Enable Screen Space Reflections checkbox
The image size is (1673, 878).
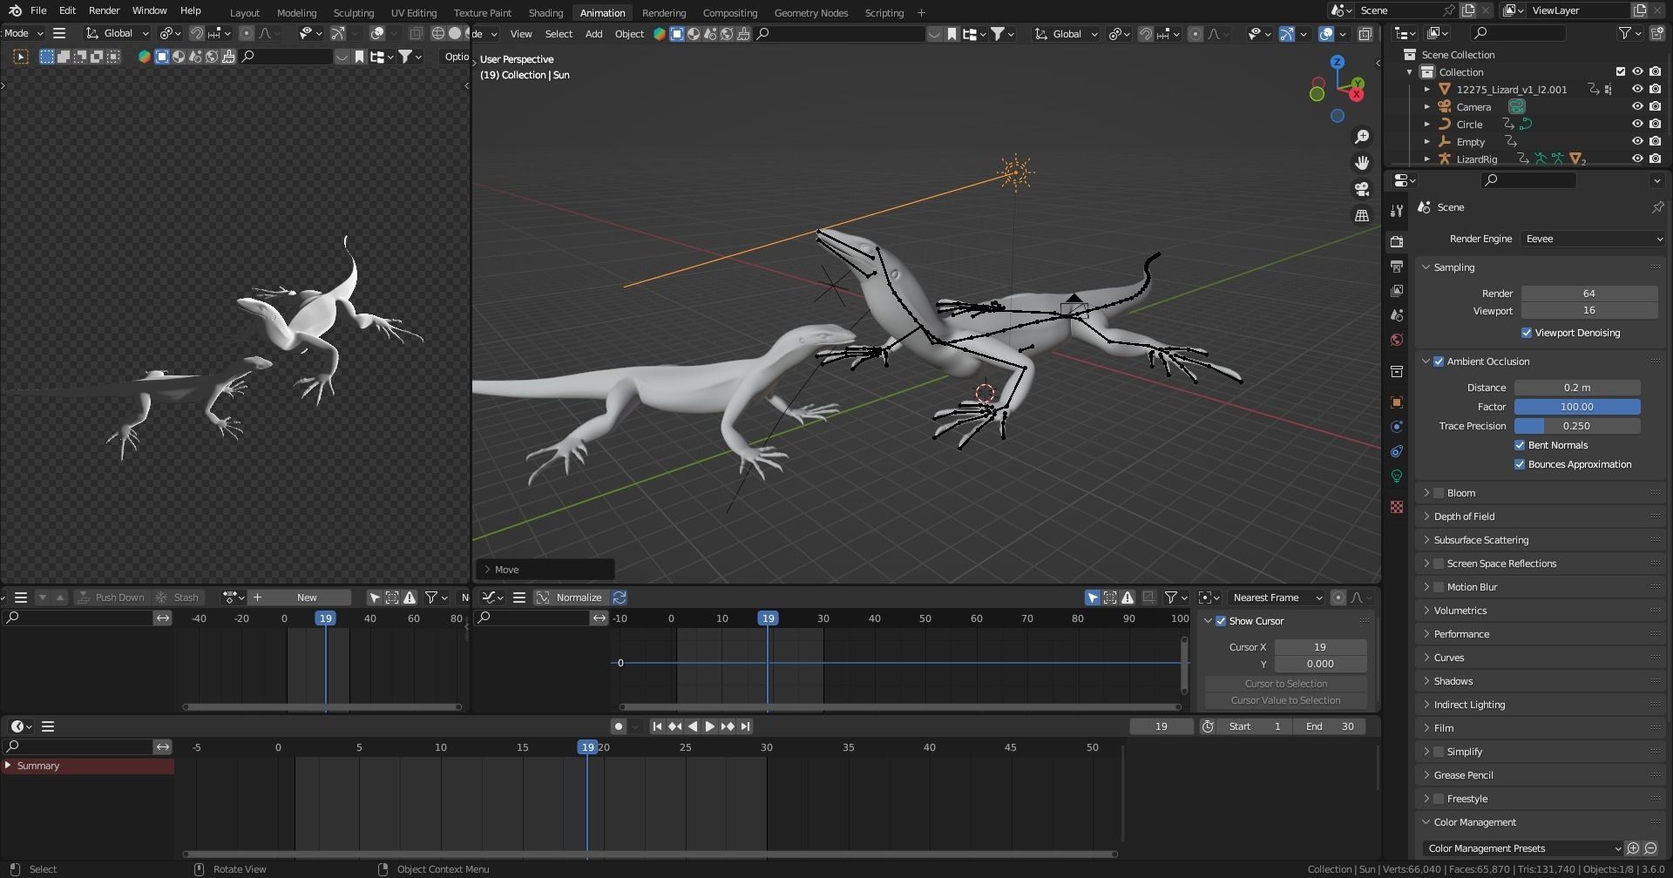coord(1439,564)
